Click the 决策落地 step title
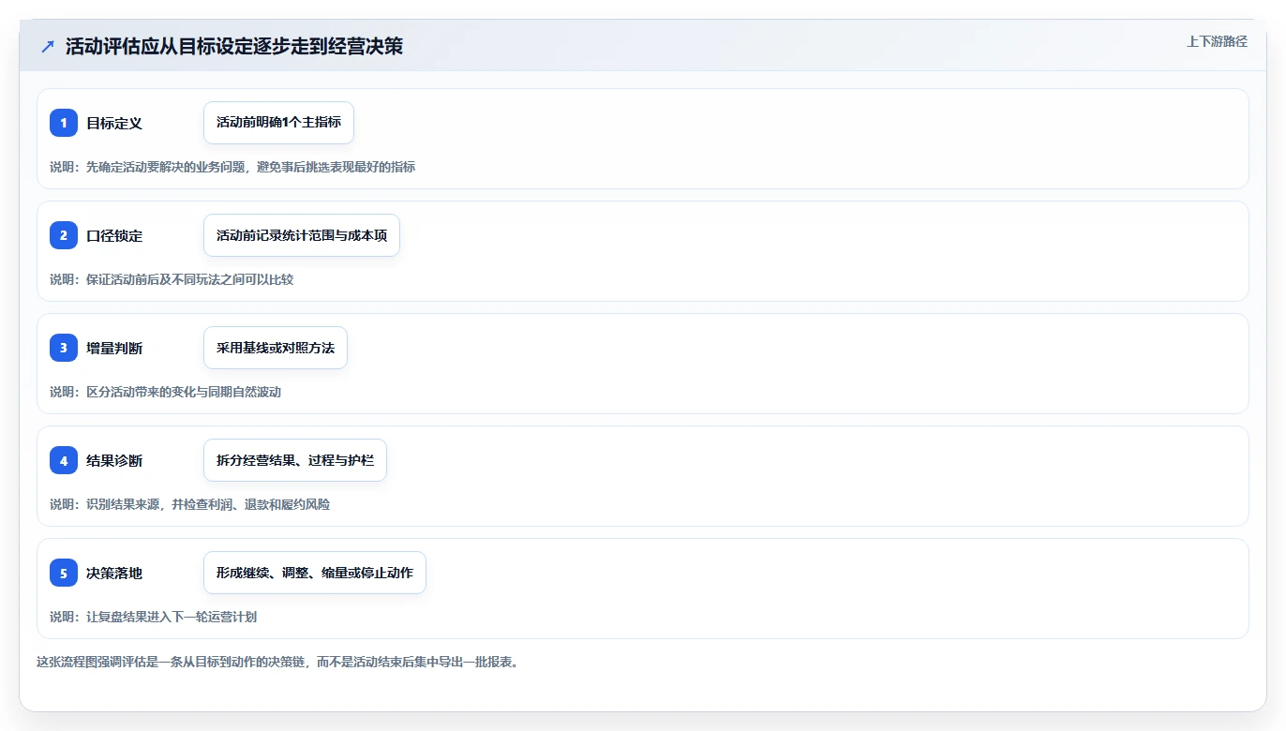Image resolution: width=1286 pixels, height=731 pixels. [114, 573]
